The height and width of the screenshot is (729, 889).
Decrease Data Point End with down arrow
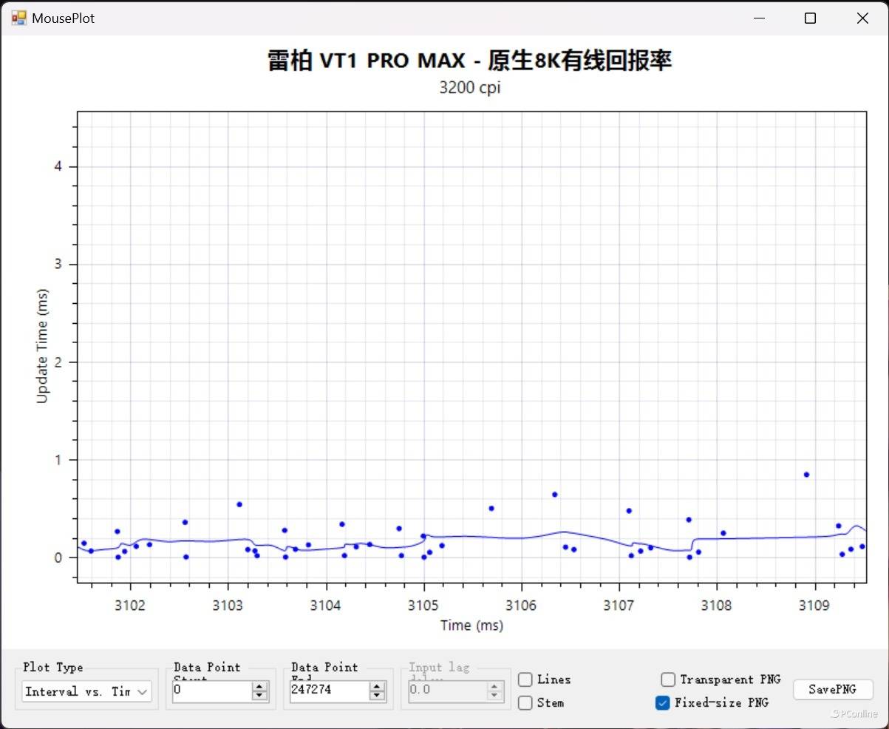[x=378, y=696]
